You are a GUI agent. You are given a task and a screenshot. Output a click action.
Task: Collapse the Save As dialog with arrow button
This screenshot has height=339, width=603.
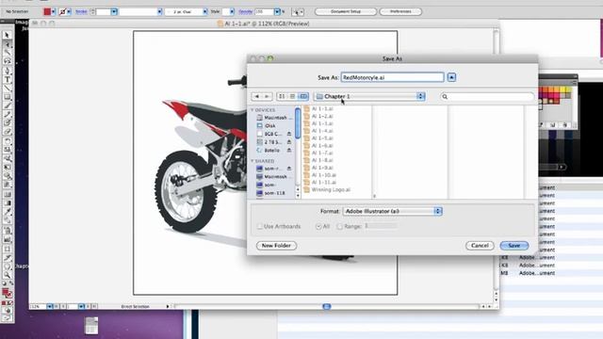(x=451, y=77)
